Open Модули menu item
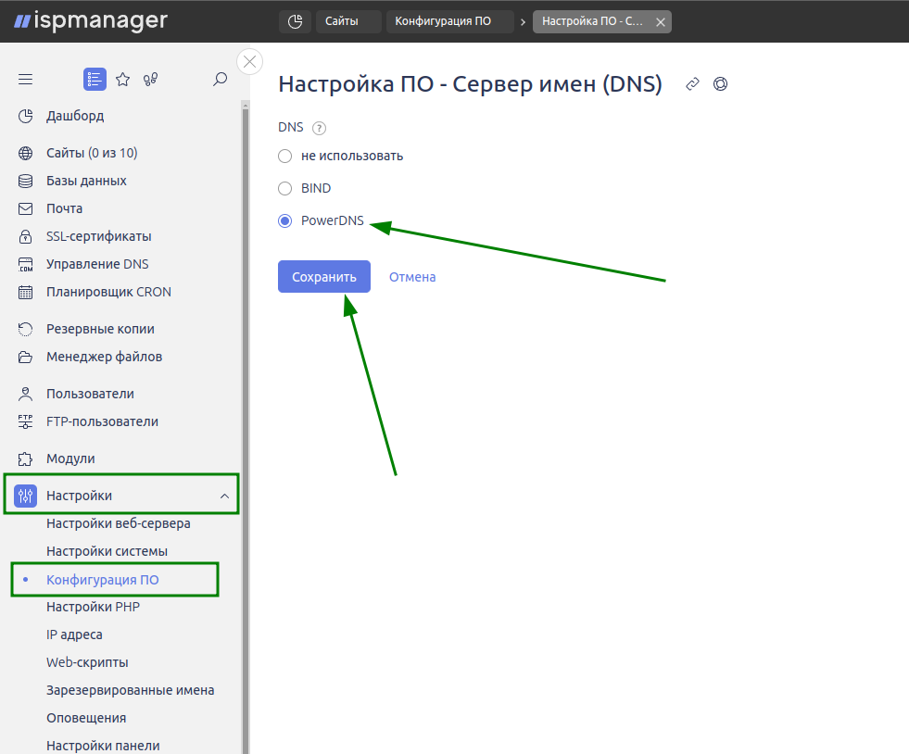This screenshot has height=754, width=909. coord(70,459)
